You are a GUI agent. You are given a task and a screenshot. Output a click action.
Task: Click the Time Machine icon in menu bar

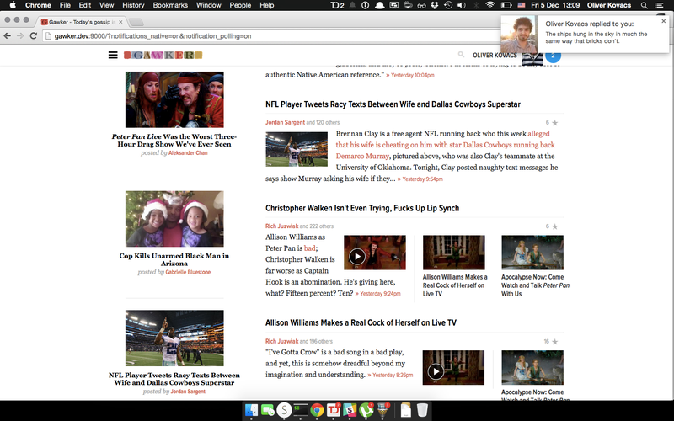click(448, 5)
